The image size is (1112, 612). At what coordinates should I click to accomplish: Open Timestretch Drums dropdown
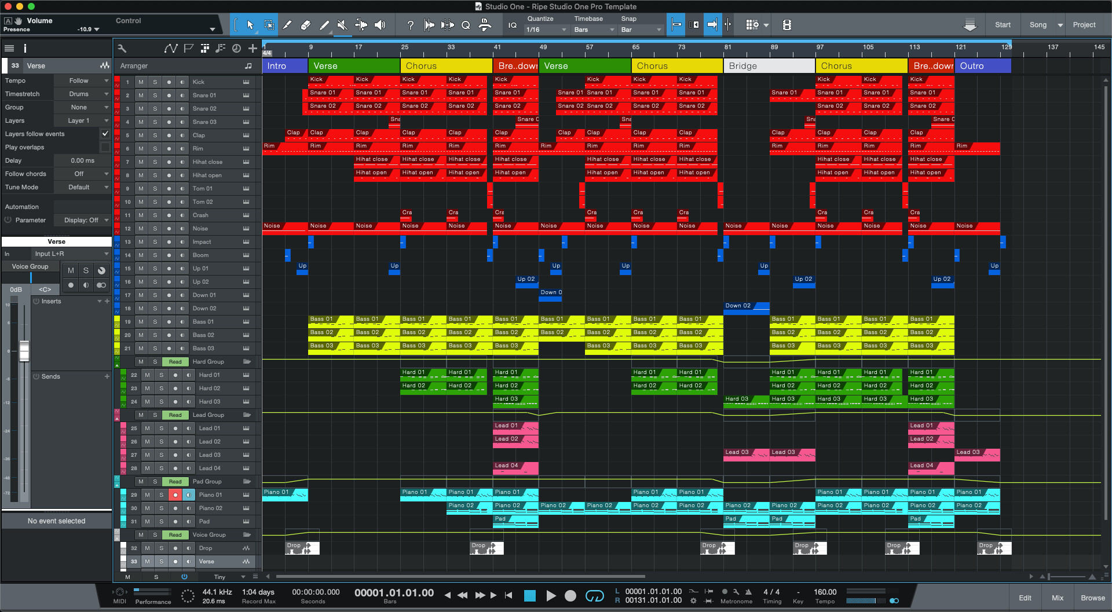tap(82, 94)
